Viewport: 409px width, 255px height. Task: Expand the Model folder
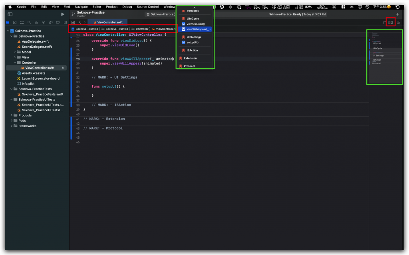tap(15, 52)
